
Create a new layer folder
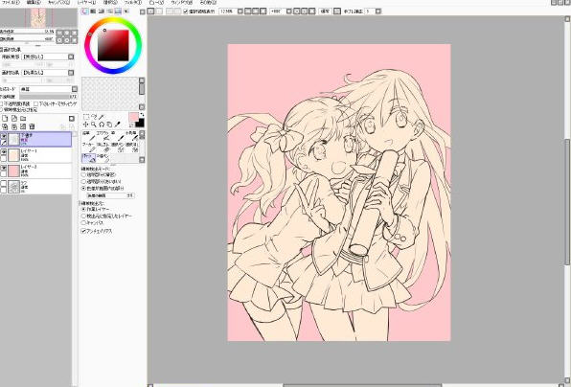[23, 119]
